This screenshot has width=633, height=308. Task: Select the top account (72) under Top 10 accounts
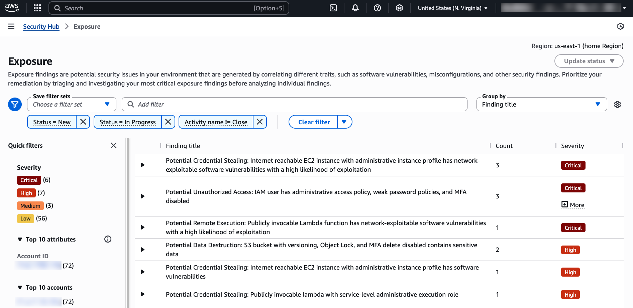(45, 302)
